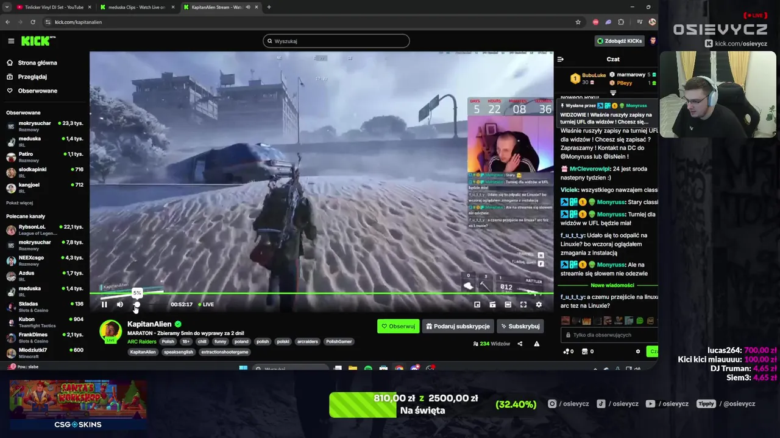Report stream via warning triangle icon
Image resolution: width=780 pixels, height=438 pixels.
(536, 344)
